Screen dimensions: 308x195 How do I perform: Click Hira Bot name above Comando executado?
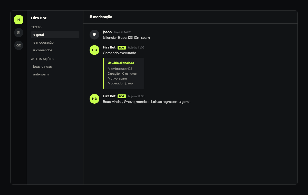[109, 47]
